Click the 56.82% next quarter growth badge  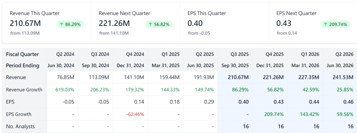click(x=159, y=24)
